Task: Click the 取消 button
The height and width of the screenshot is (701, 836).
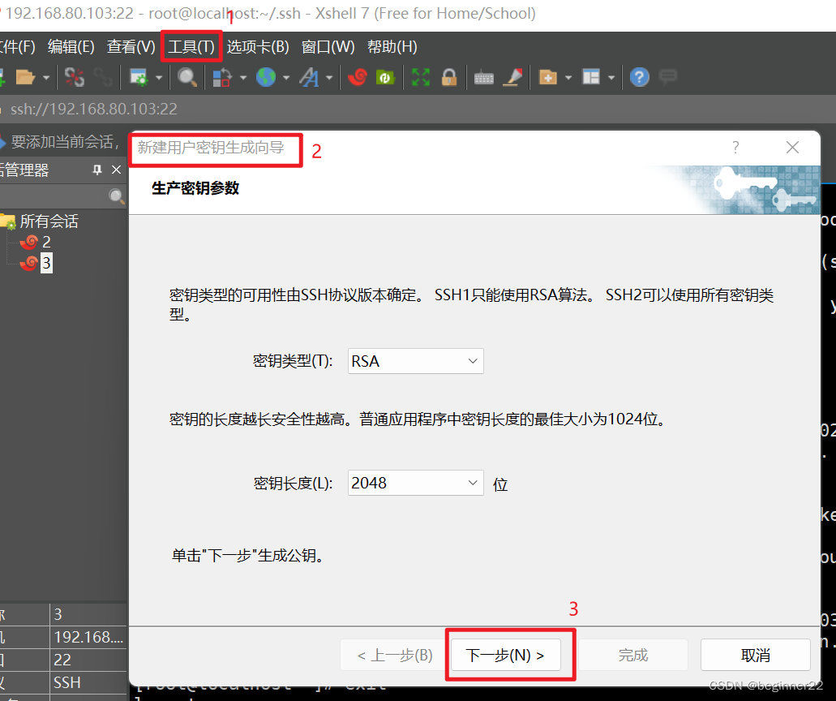Action: [756, 655]
